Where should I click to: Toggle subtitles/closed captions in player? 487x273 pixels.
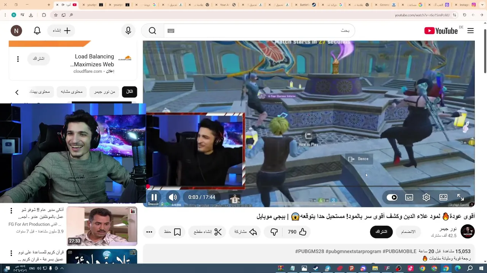coord(409,197)
